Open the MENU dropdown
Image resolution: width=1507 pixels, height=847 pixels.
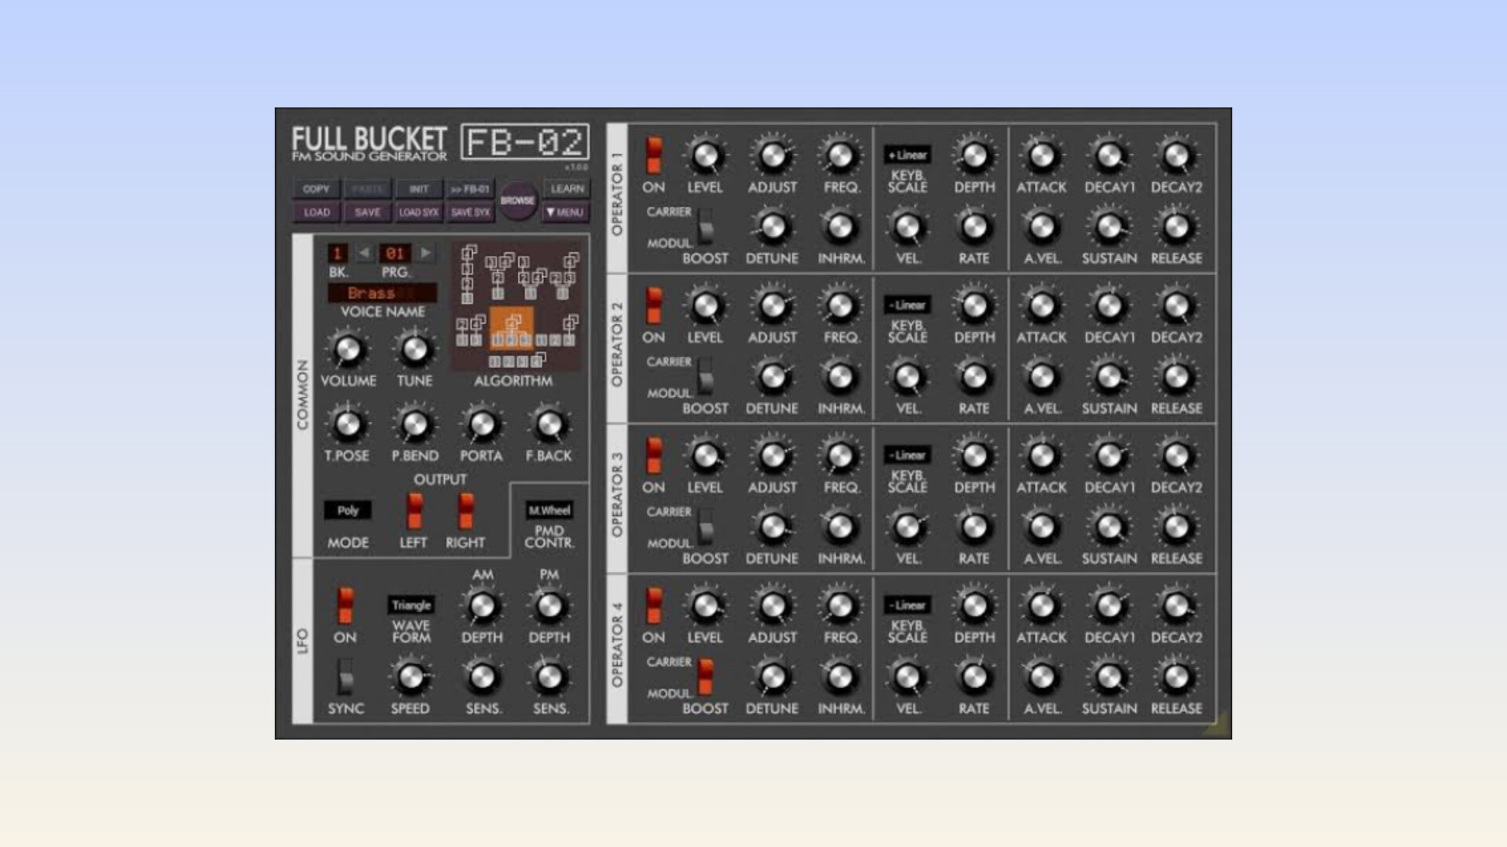[x=565, y=213]
